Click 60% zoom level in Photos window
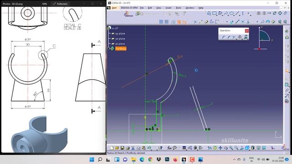Image resolution: width=292 pixels, height=164 pixels. (x=45, y=4)
